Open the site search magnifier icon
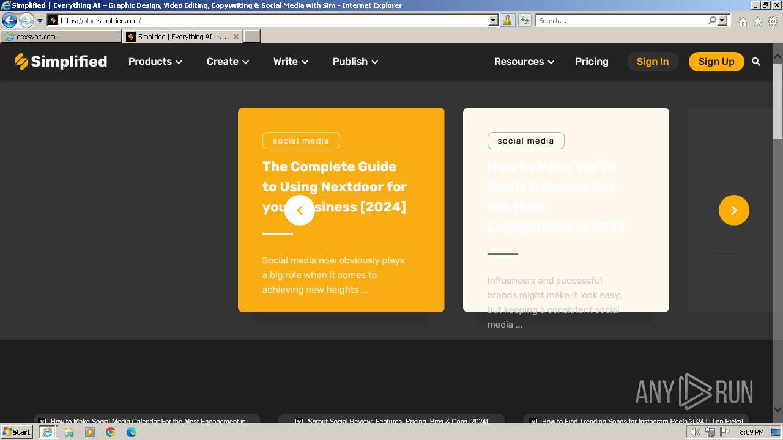783x440 pixels. [x=756, y=62]
